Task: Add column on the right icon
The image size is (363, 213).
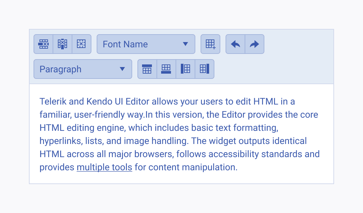Action: tap(205, 69)
